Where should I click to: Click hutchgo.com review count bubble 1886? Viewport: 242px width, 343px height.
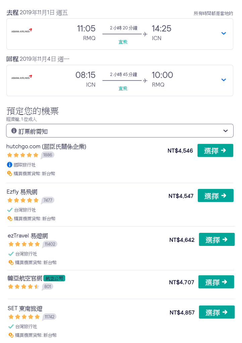(48, 155)
